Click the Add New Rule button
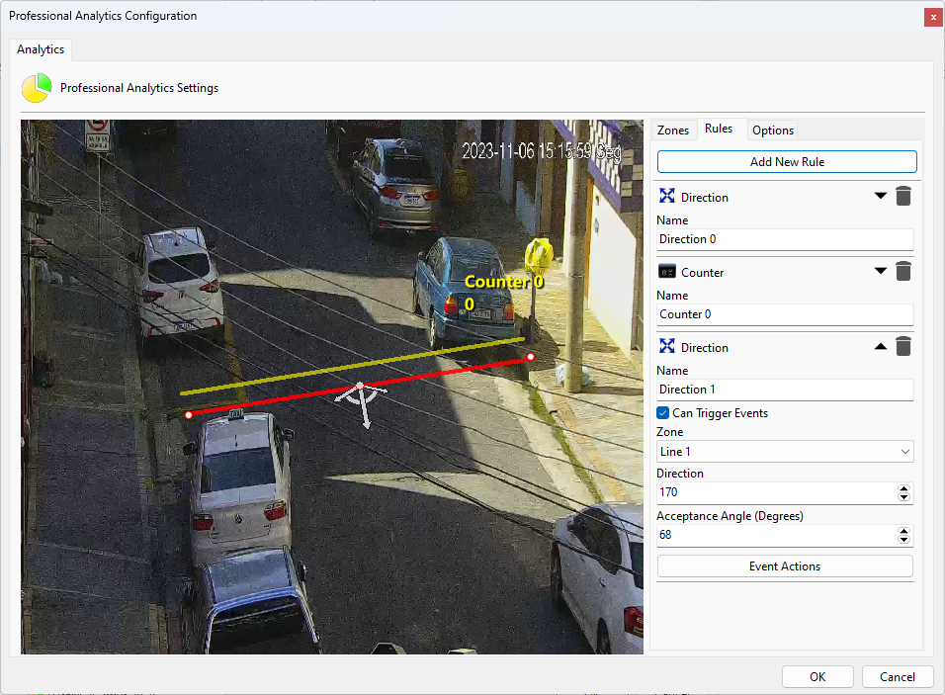The image size is (945, 695). 787,161
